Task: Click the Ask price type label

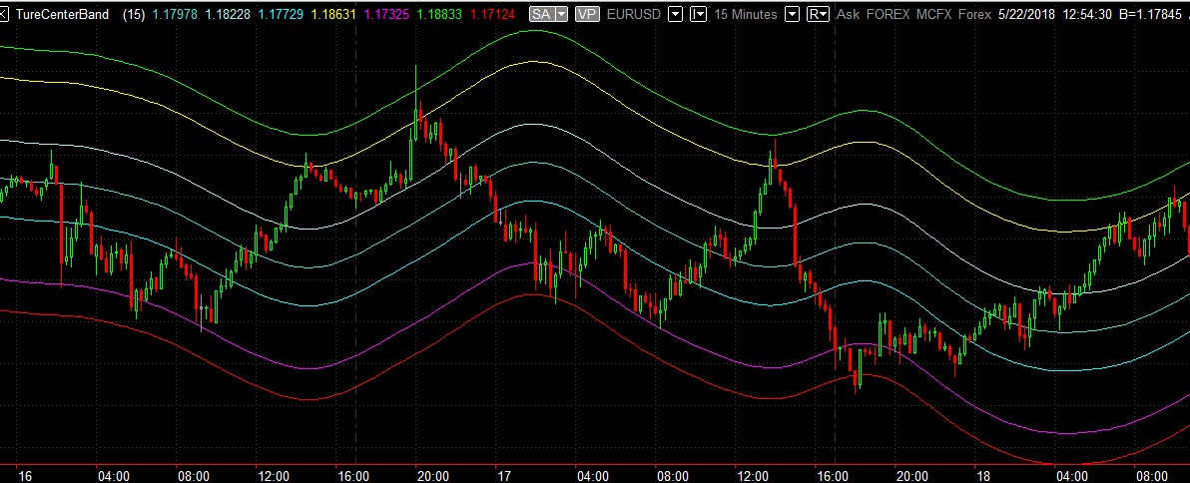Action: 848,14
